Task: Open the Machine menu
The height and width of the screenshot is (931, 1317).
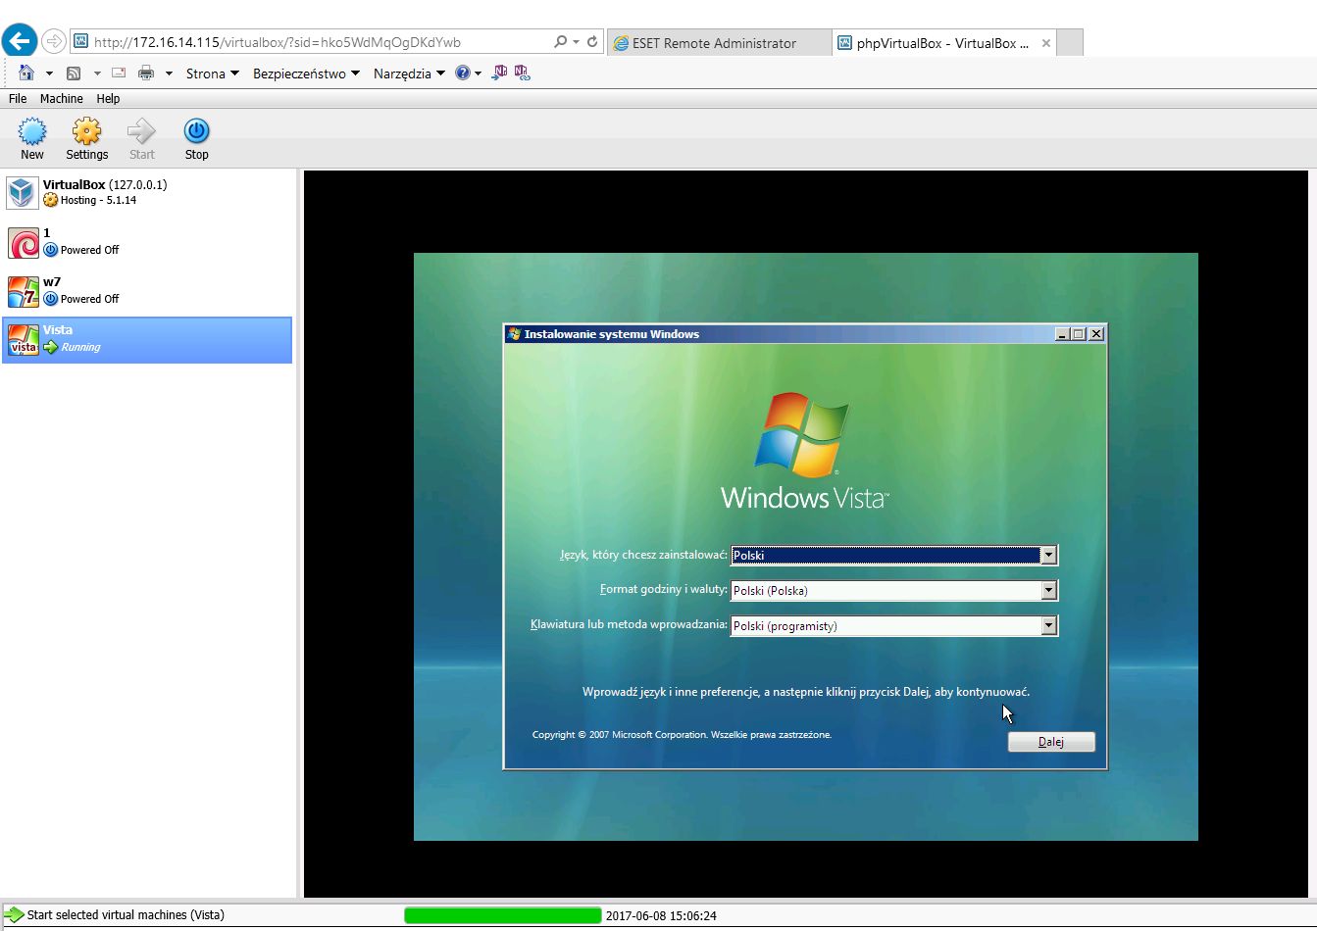Action: pyautogui.click(x=61, y=99)
